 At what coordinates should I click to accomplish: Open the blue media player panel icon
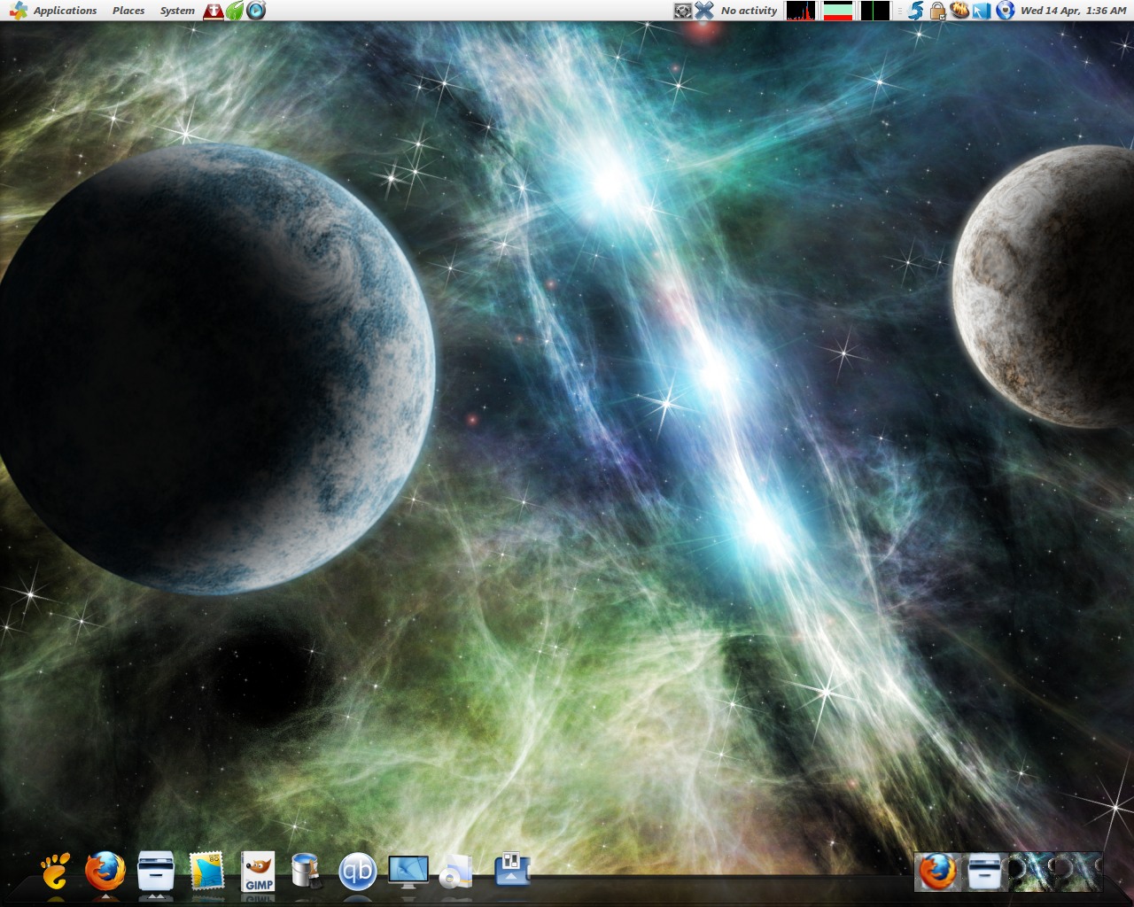click(256, 11)
